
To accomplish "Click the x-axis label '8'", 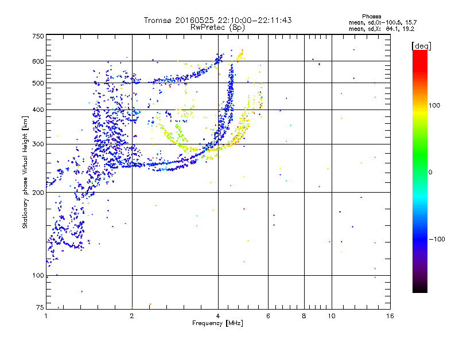I will pos(304,316).
